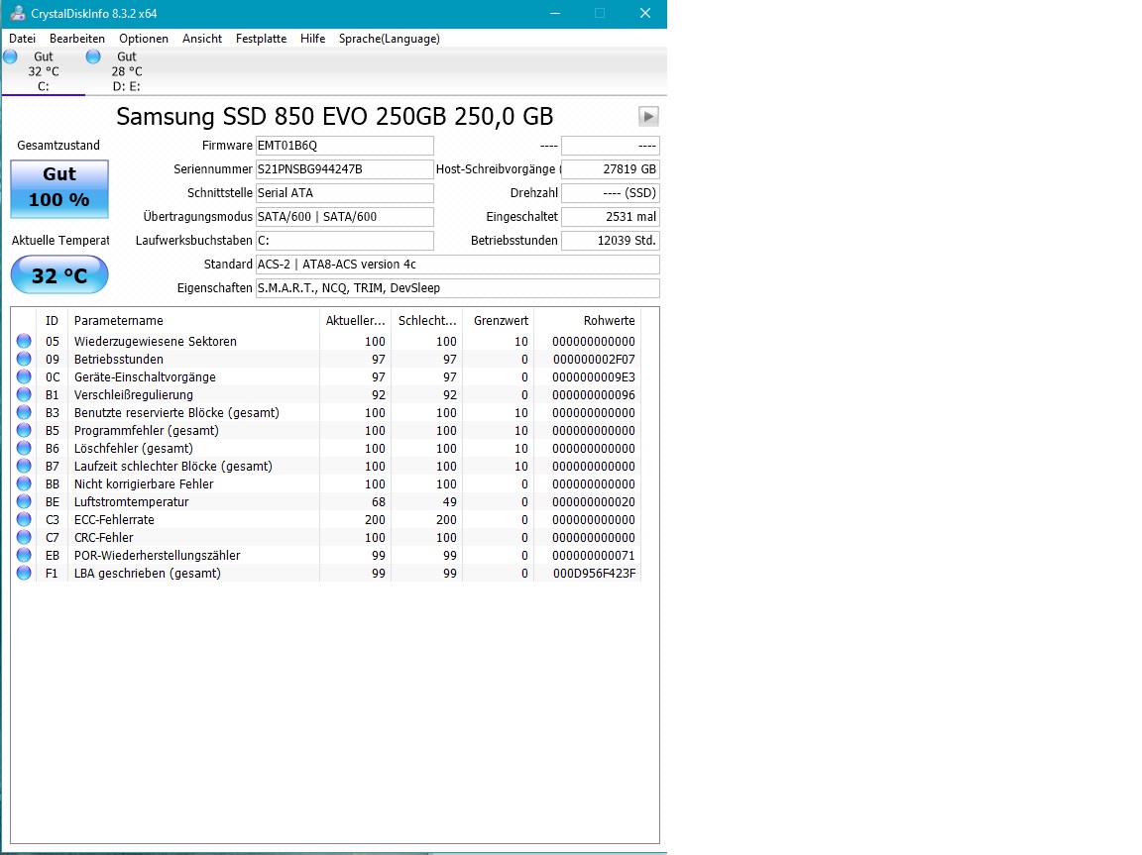
Task: Click raw value 000000000071
Action: click(594, 555)
